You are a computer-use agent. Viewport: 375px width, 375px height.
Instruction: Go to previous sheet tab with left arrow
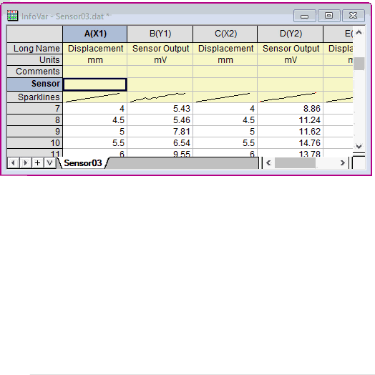pyautogui.click(x=14, y=163)
